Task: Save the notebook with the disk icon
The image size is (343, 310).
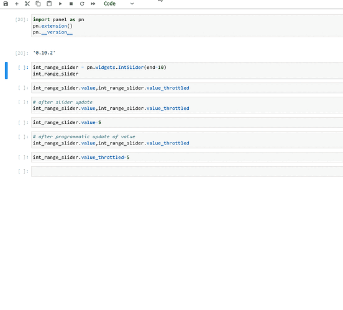Action: coord(6,4)
